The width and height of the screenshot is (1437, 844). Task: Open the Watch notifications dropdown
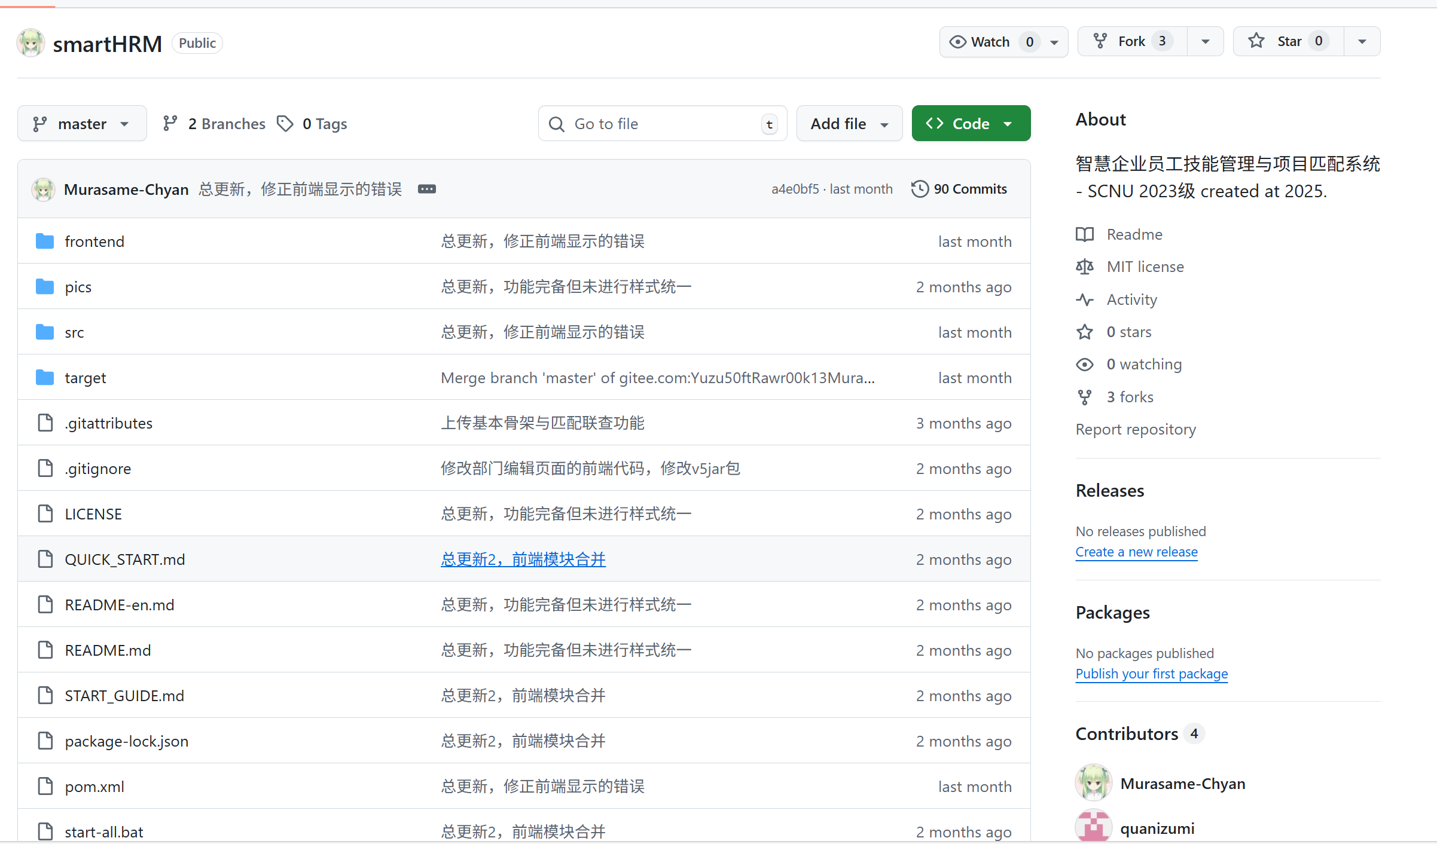click(1003, 42)
